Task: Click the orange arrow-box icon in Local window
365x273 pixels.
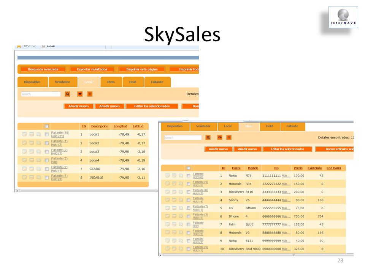Action: pos(80,94)
